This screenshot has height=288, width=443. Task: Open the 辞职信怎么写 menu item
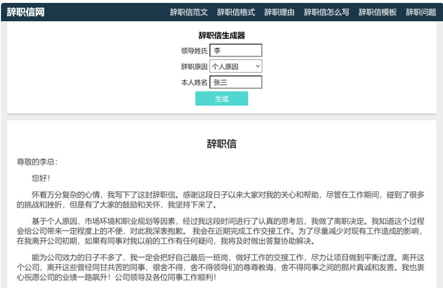point(323,12)
